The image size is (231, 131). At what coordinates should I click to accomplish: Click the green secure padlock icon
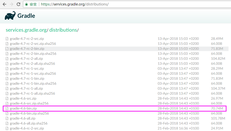pos(26,4)
